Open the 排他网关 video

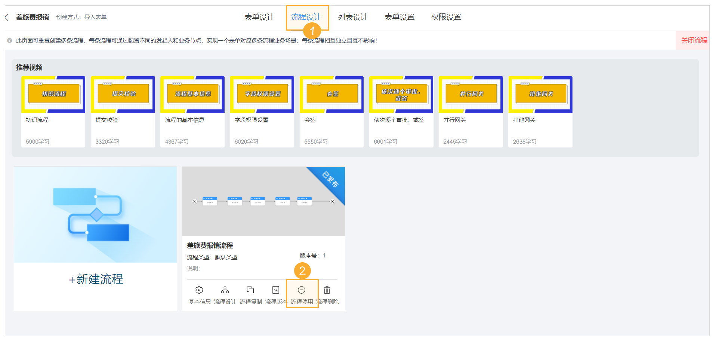coord(540,94)
